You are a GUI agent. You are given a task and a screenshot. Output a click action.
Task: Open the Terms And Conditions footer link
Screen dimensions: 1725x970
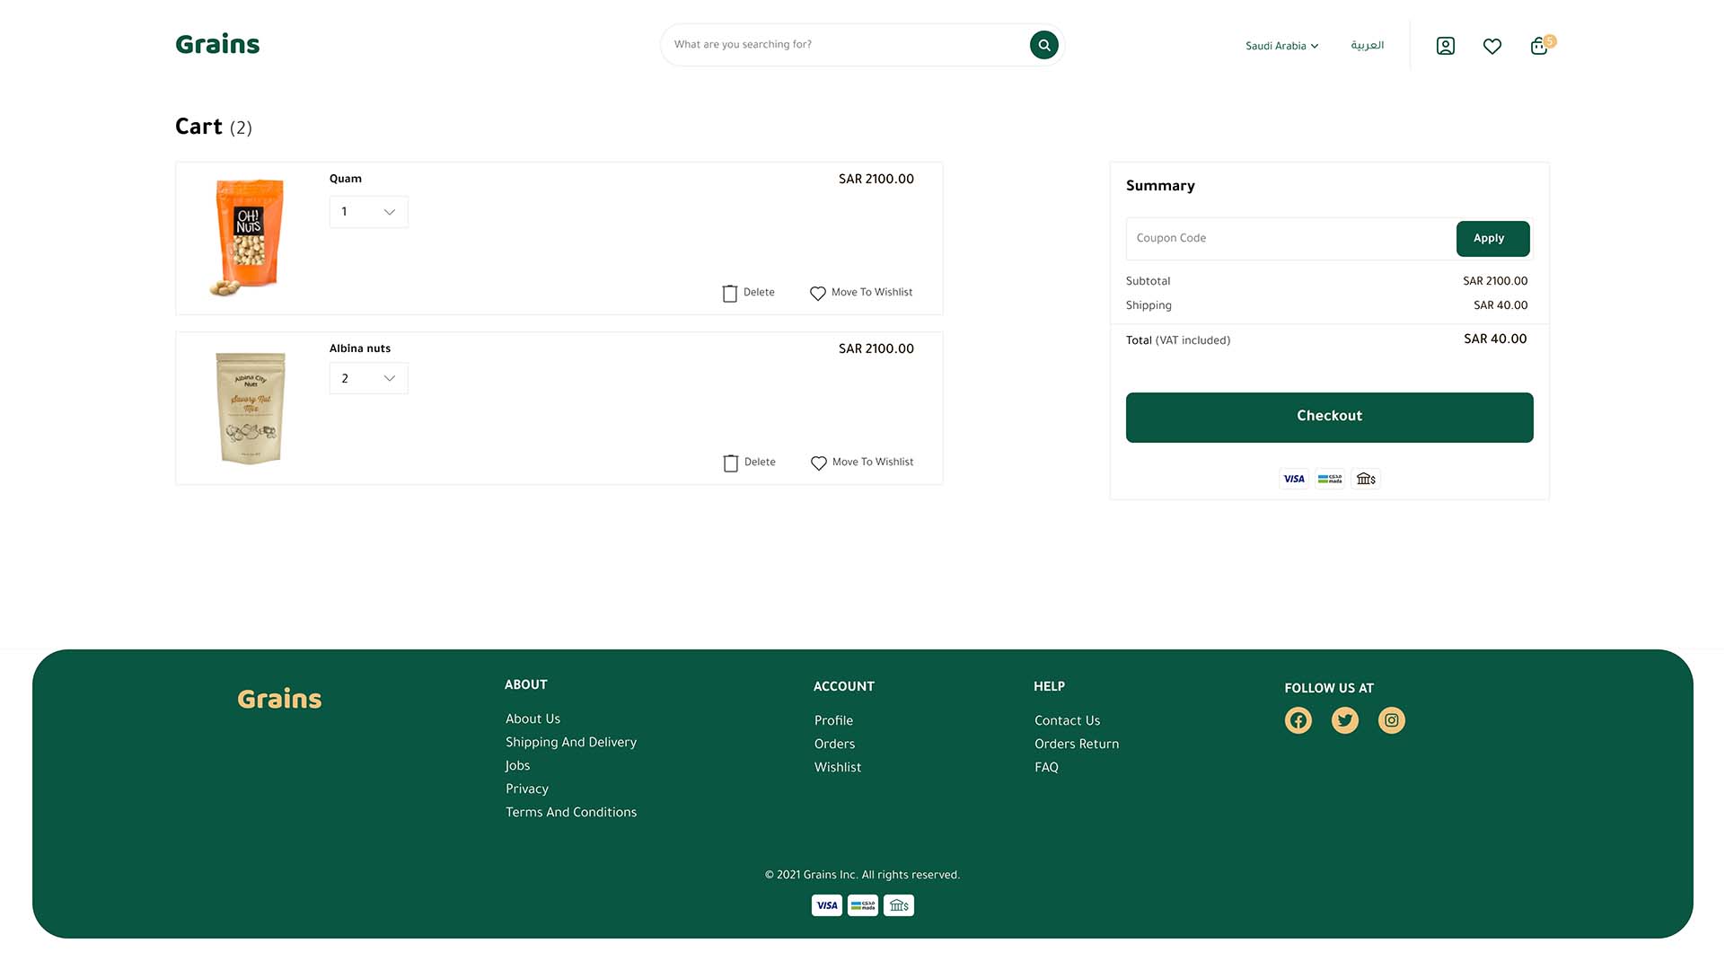(571, 813)
